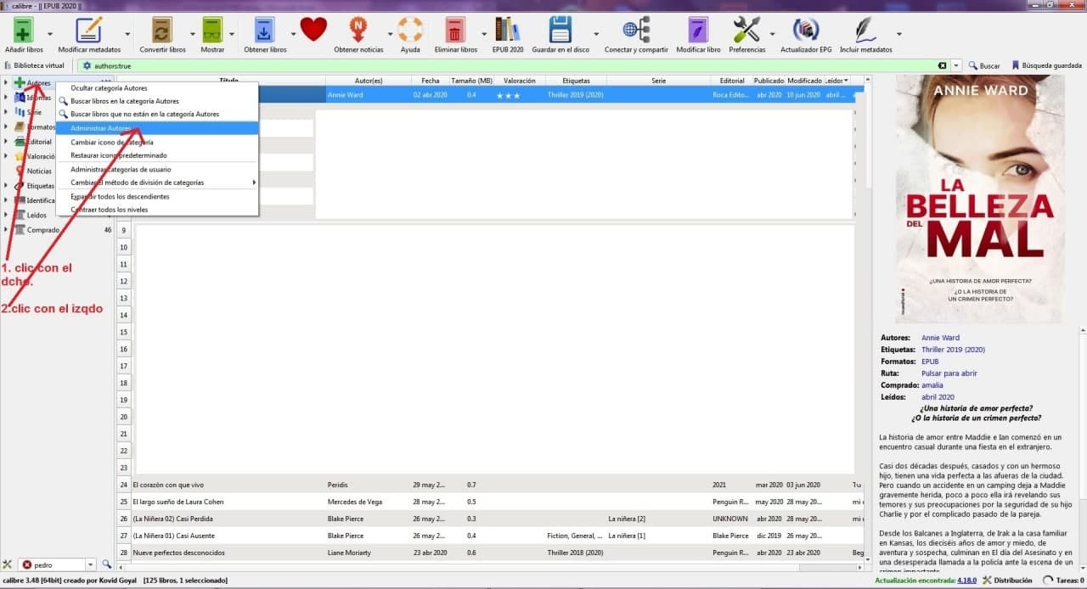This screenshot has width=1087, height=589.
Task: Open the Mostrar book viewer
Action: point(212,30)
